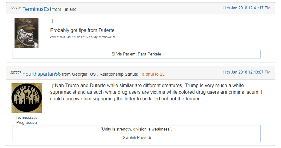
Task: Open TerminusEst's user profile link
Action: point(37,9)
